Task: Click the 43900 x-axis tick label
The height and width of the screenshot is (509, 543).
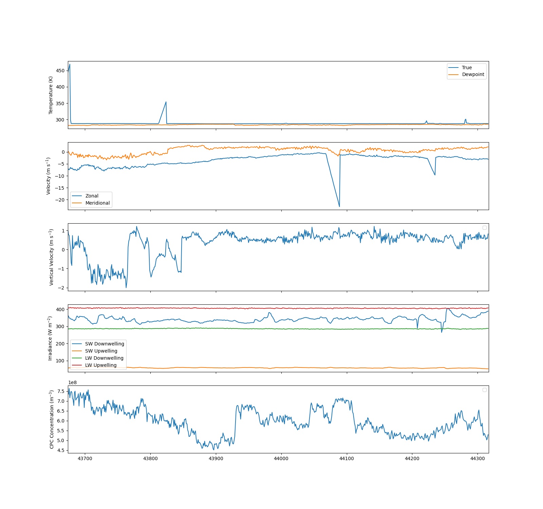Action: pyautogui.click(x=216, y=458)
